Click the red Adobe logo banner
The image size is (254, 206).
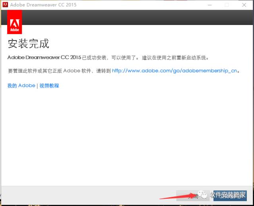[x=15, y=22]
